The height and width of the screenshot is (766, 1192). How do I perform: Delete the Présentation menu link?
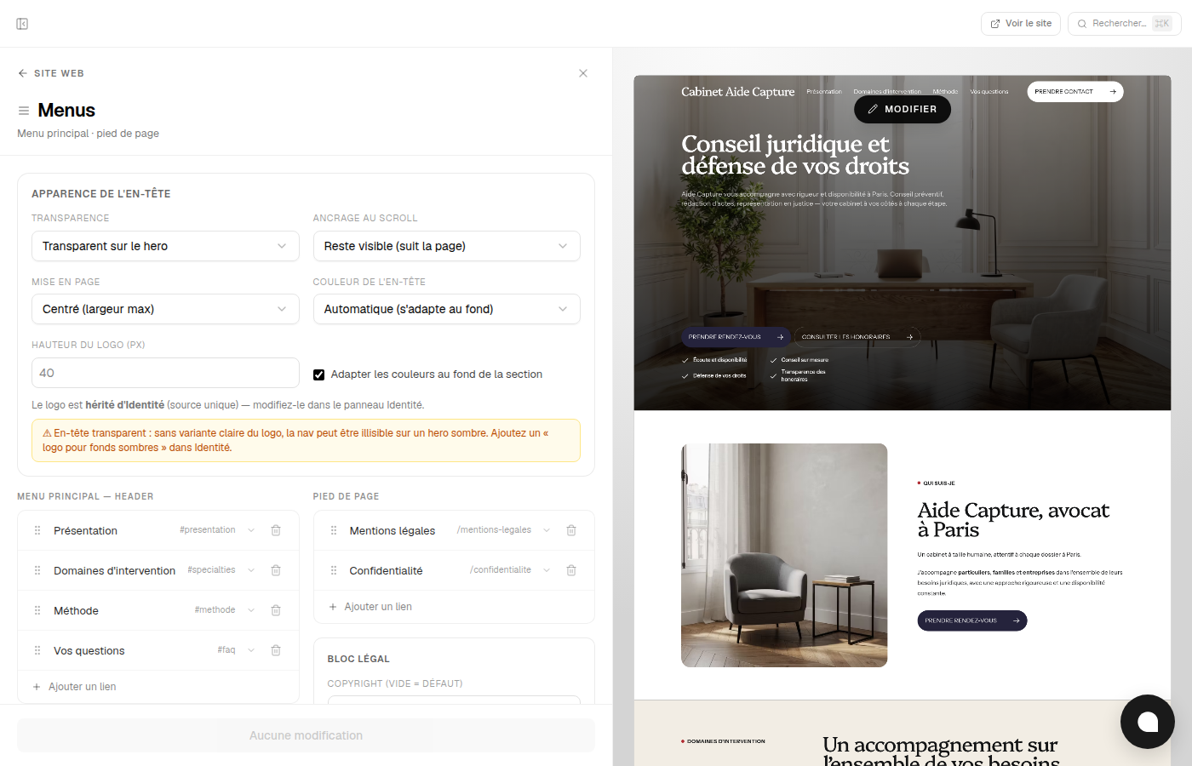tap(276, 530)
